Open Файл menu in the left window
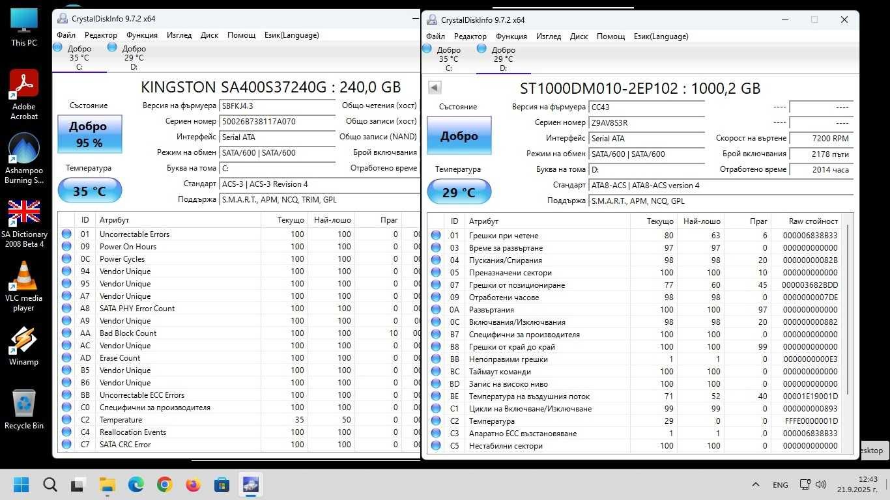890x500 pixels. [66, 35]
